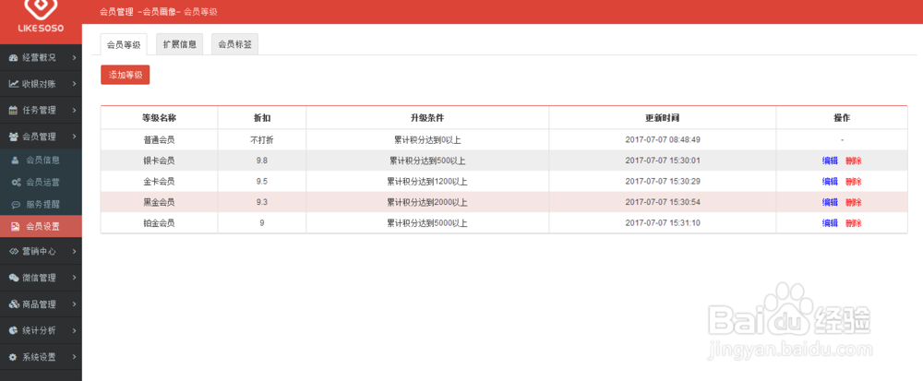Edit the 金卡会员 level
The height and width of the screenshot is (381, 923).
pos(830,181)
